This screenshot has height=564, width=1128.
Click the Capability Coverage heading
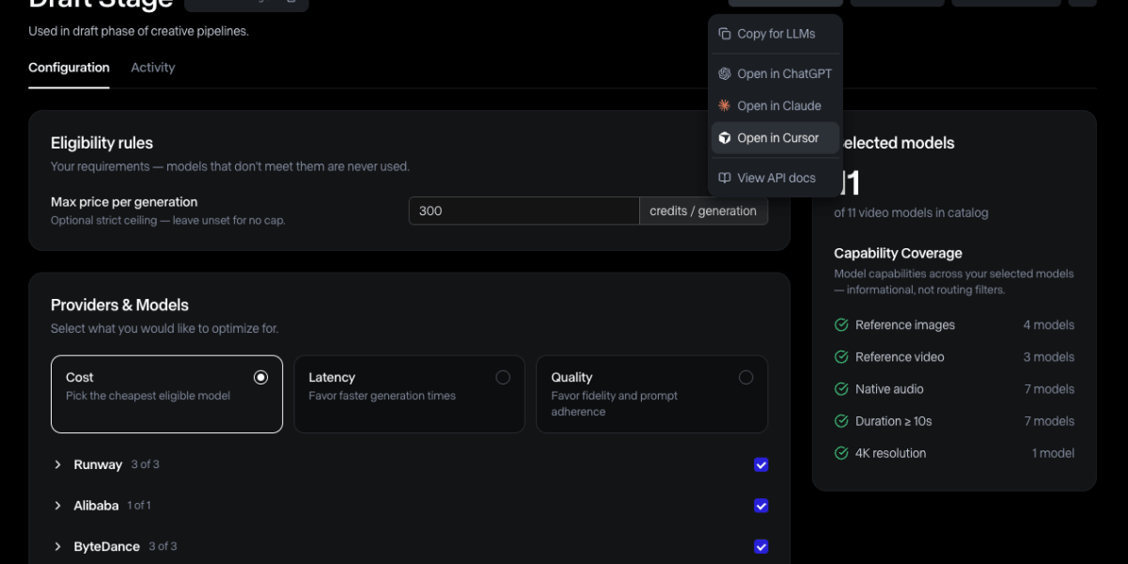[x=898, y=253]
